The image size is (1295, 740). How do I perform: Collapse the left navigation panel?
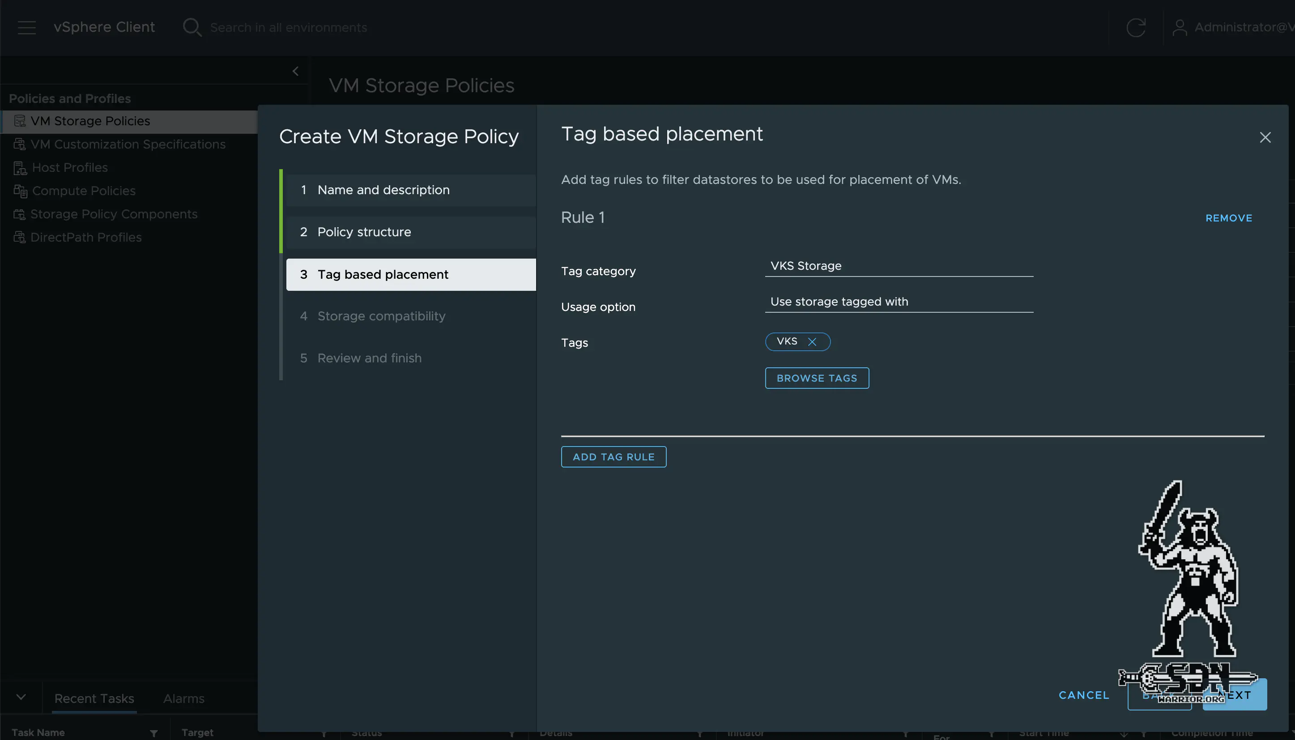[295, 71]
